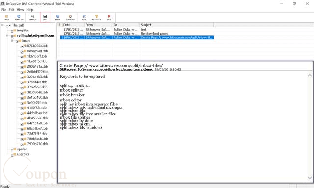The image size is (314, 188).
Task: Sort emails by Date column
Action: 73,25
